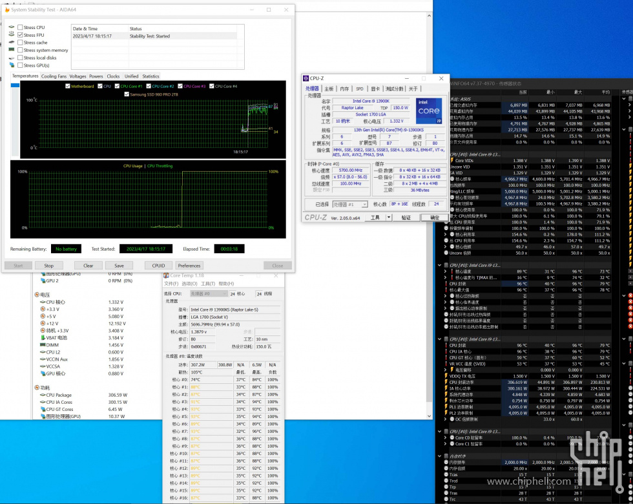Click the Clear button in AIDA64
Viewport: 633px width, 504px height.
coord(88,266)
